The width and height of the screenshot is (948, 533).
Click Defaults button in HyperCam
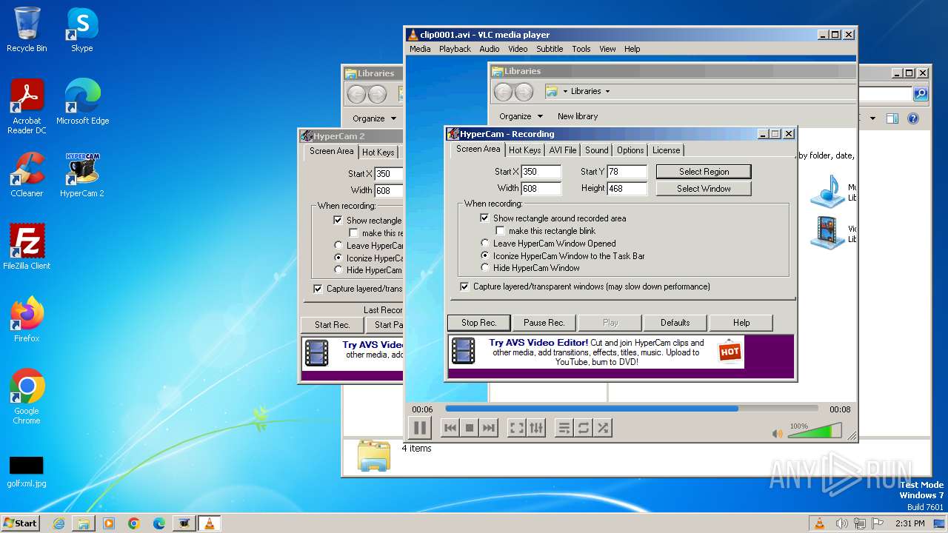click(x=675, y=323)
